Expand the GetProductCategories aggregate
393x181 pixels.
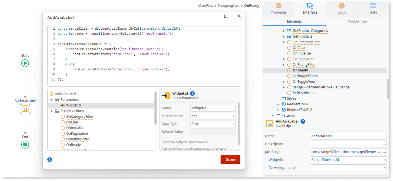(284, 31)
